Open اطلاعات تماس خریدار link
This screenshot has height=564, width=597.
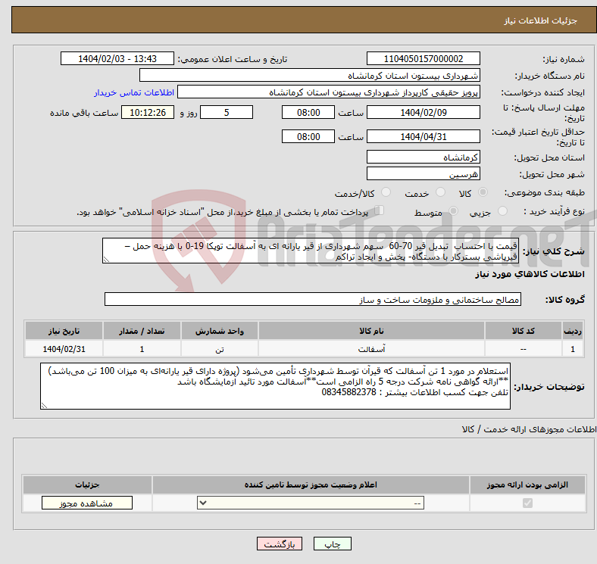click(134, 92)
